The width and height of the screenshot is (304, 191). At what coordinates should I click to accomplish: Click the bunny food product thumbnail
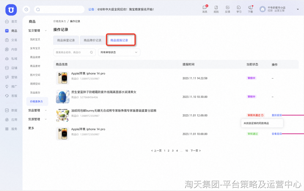(x=62, y=115)
